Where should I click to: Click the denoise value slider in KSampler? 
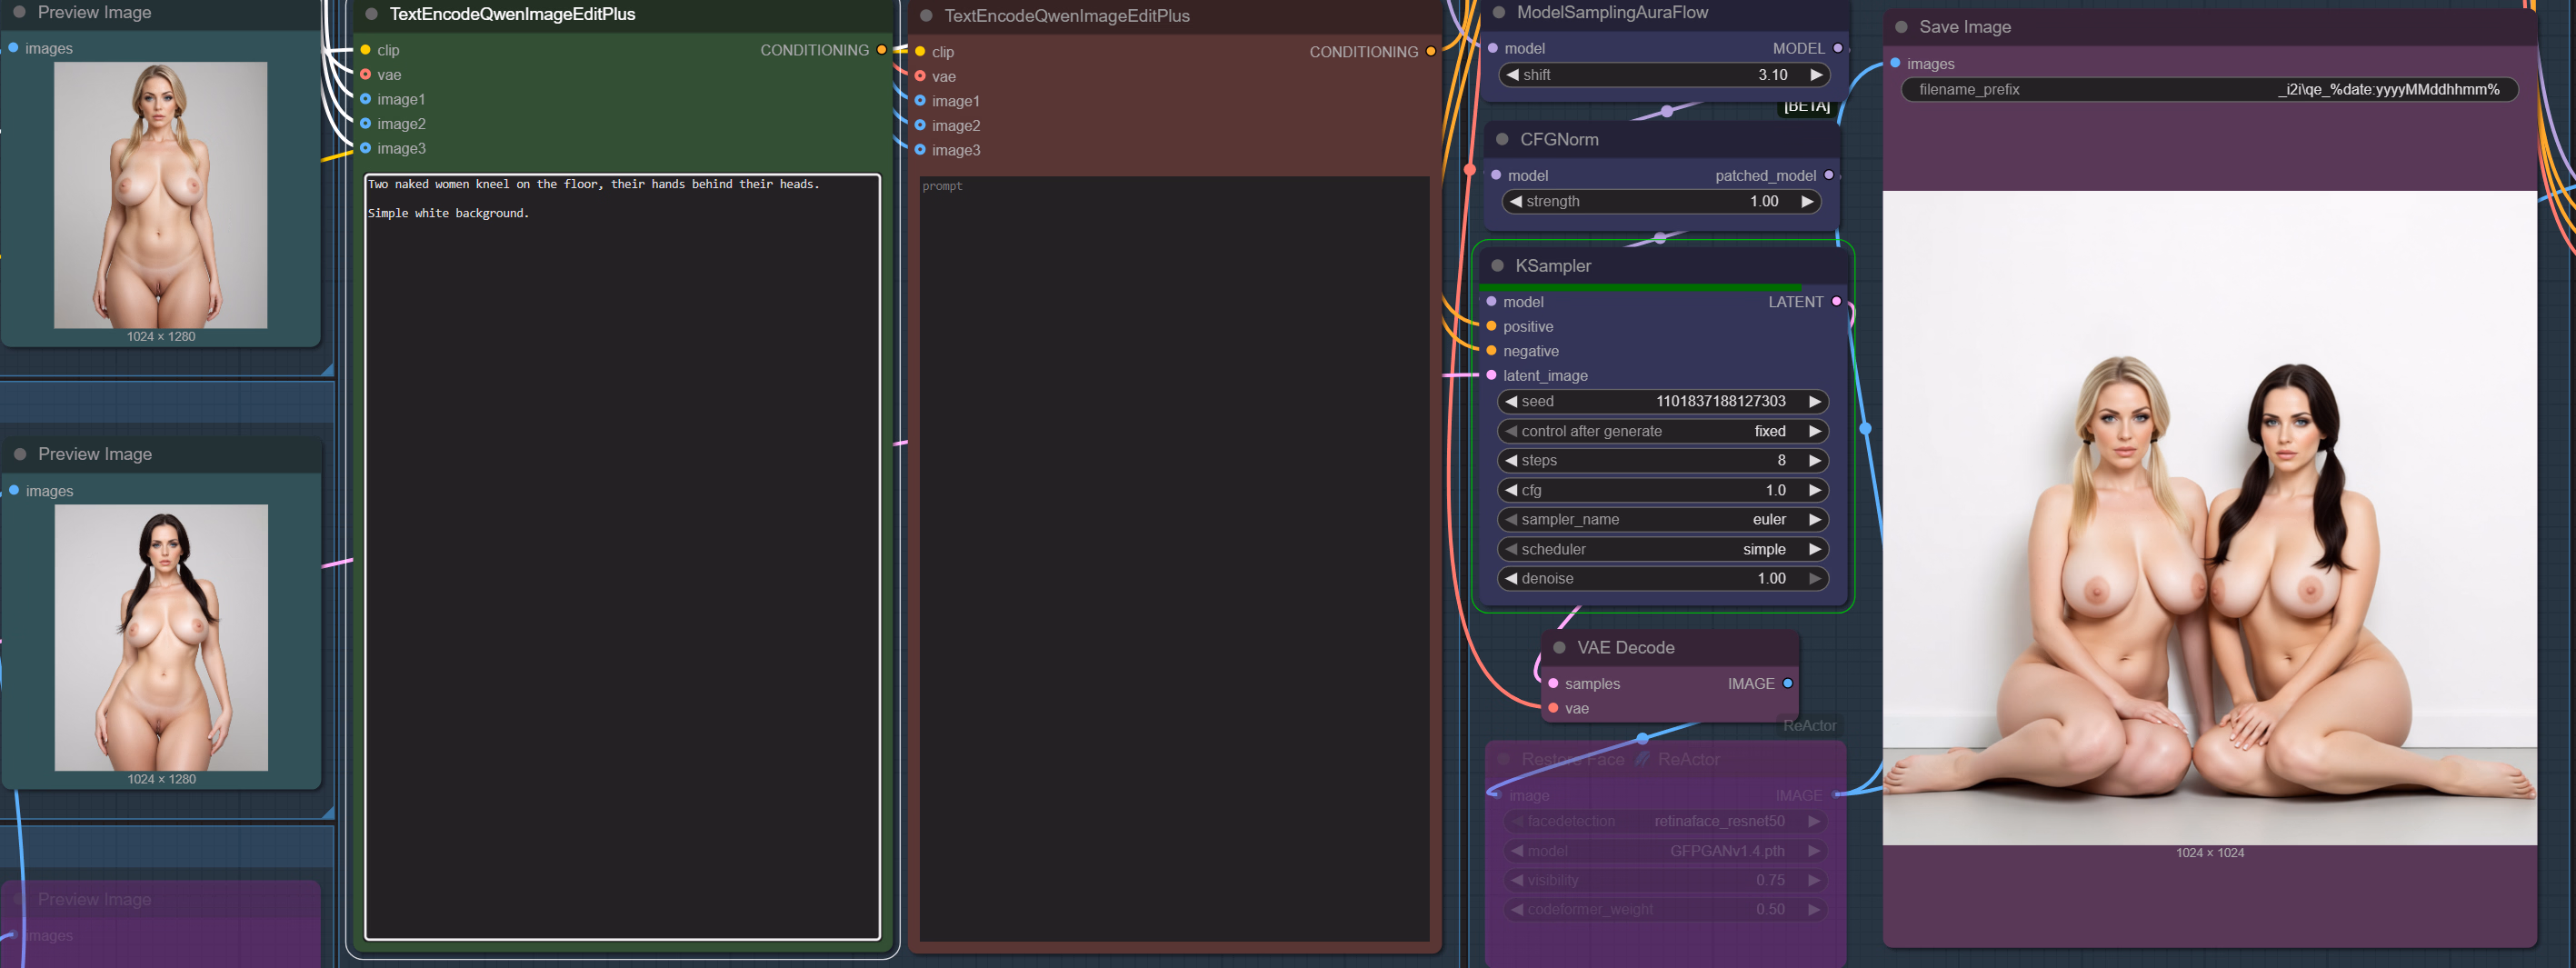(x=1662, y=579)
